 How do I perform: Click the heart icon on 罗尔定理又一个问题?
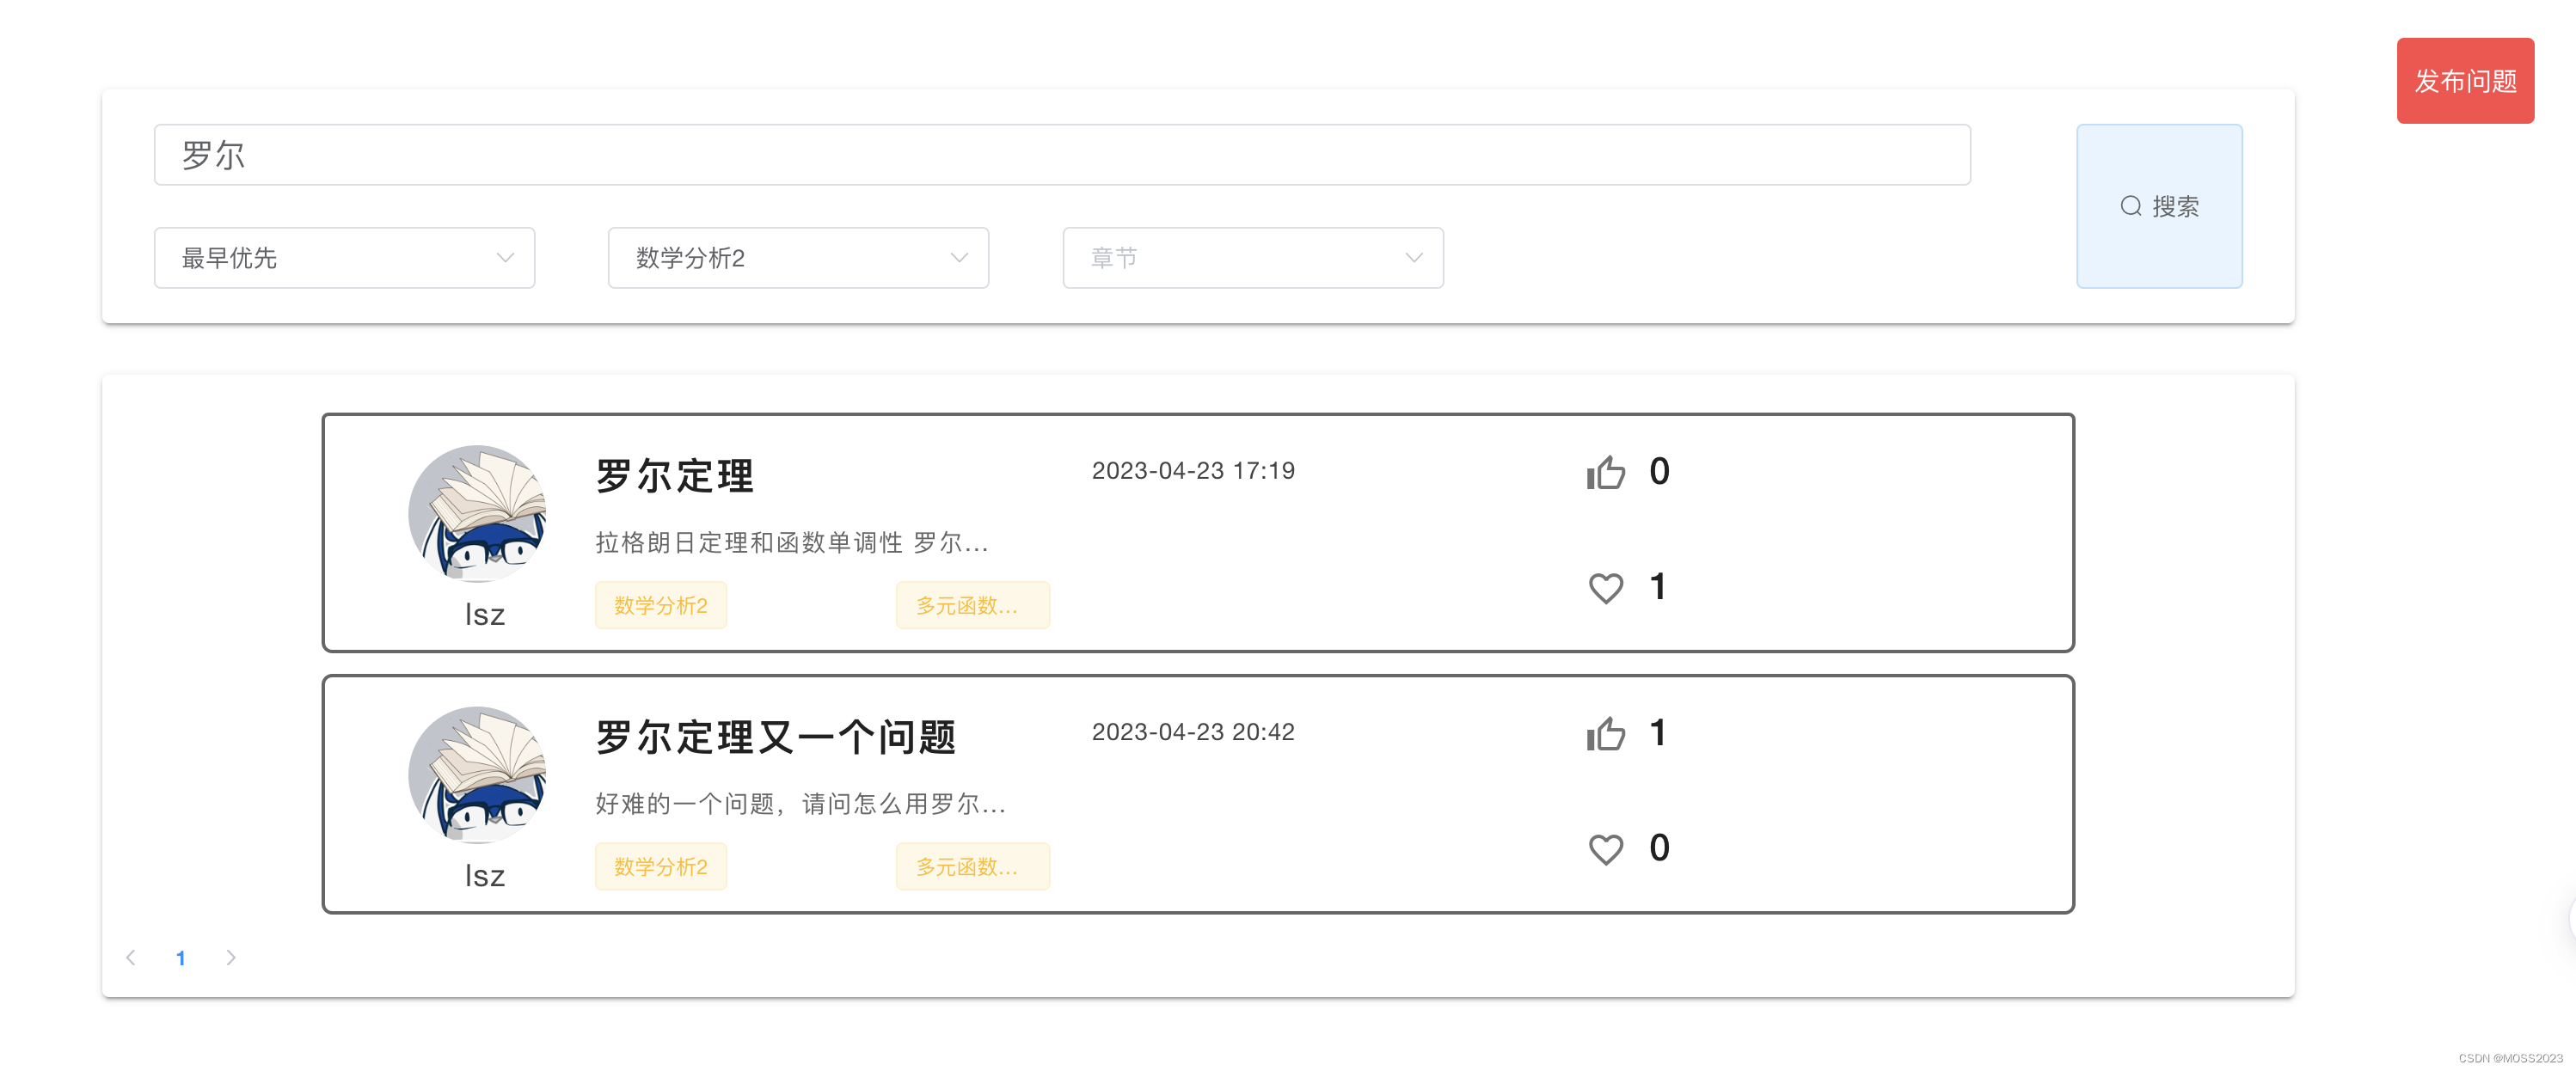1605,848
